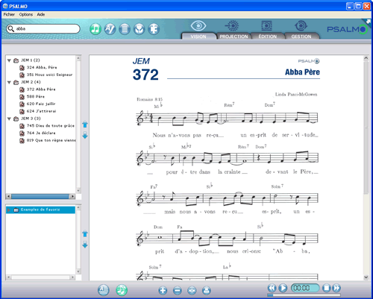Click the search field containing abba
The width and height of the screenshot is (373, 299).
43,29
